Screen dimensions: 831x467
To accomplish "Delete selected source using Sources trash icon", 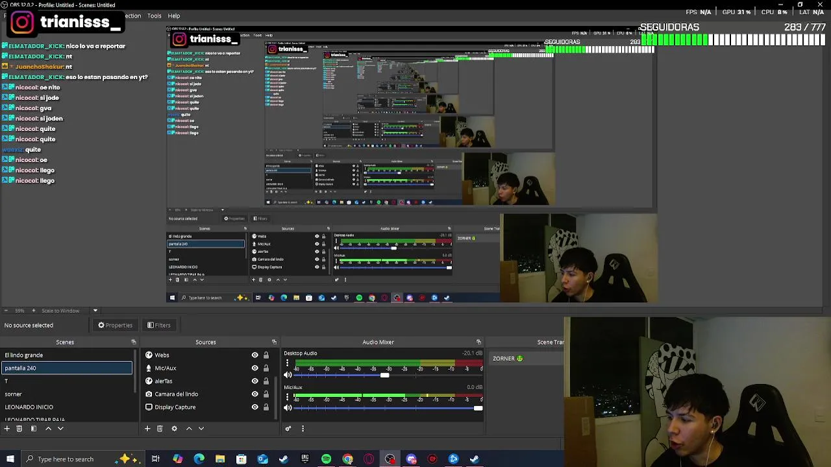I will 160,429.
